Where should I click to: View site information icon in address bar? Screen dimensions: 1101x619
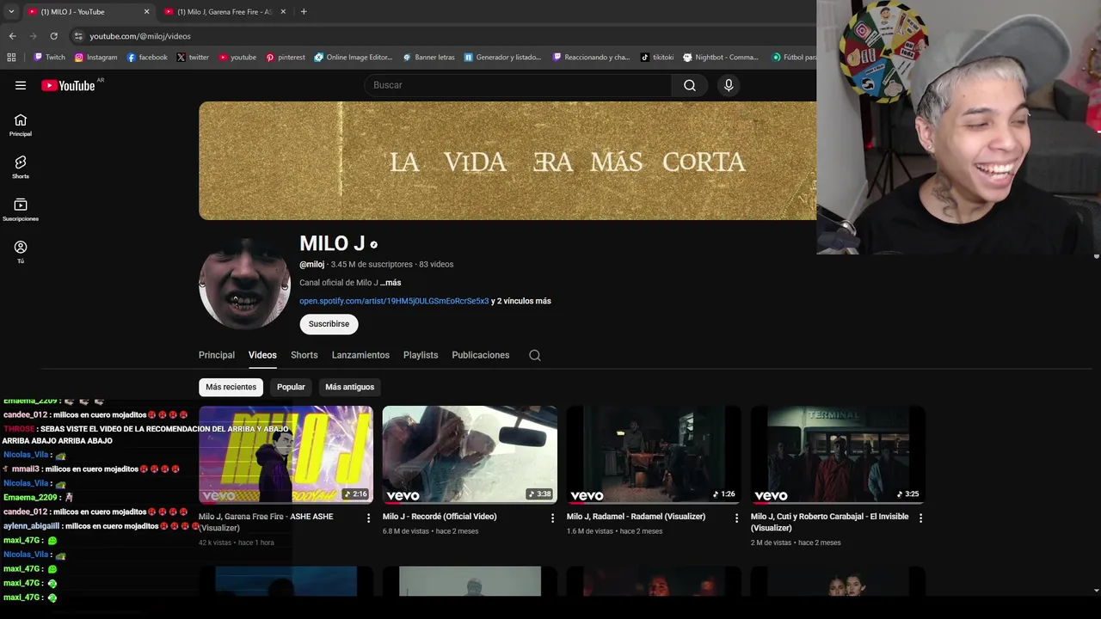click(x=78, y=36)
